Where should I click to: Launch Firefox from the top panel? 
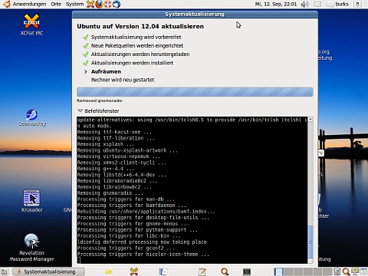(x=99, y=4)
